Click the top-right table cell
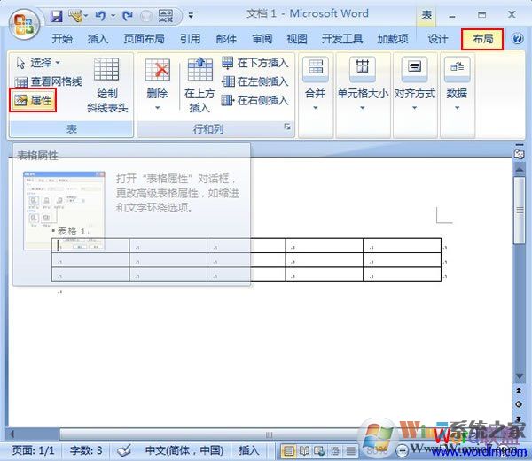The image size is (532, 461). coord(402,245)
